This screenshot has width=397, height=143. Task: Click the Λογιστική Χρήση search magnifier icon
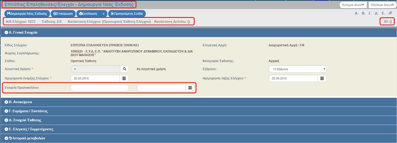pos(124,69)
